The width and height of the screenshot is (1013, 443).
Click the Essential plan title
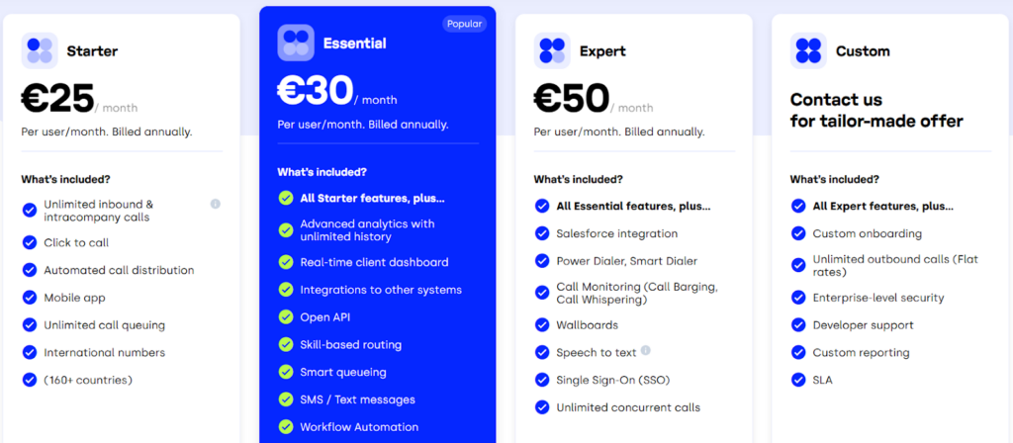[x=354, y=44]
